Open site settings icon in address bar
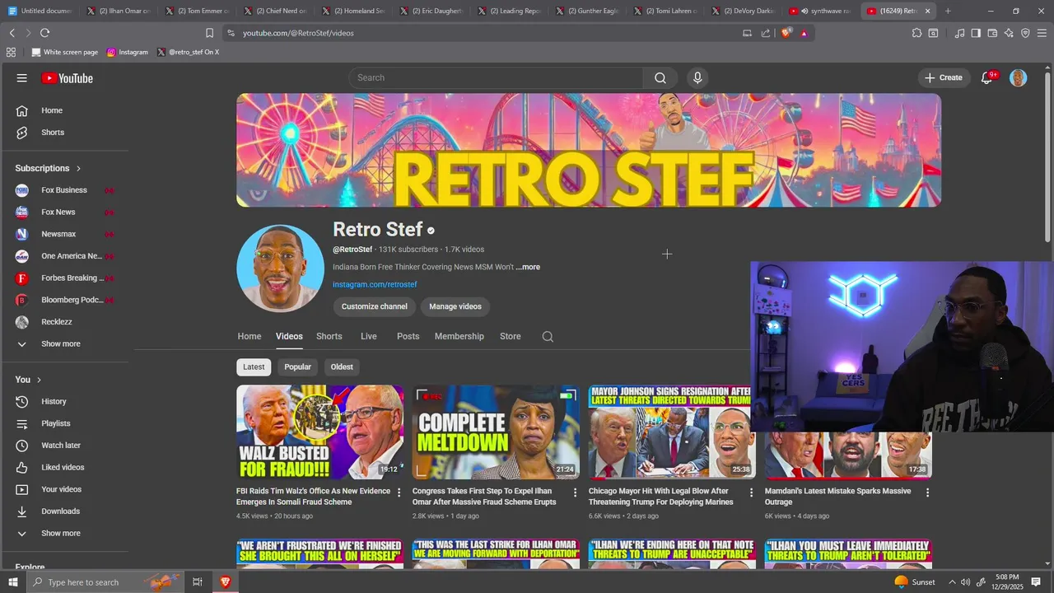Image resolution: width=1054 pixels, height=593 pixels. [231, 33]
